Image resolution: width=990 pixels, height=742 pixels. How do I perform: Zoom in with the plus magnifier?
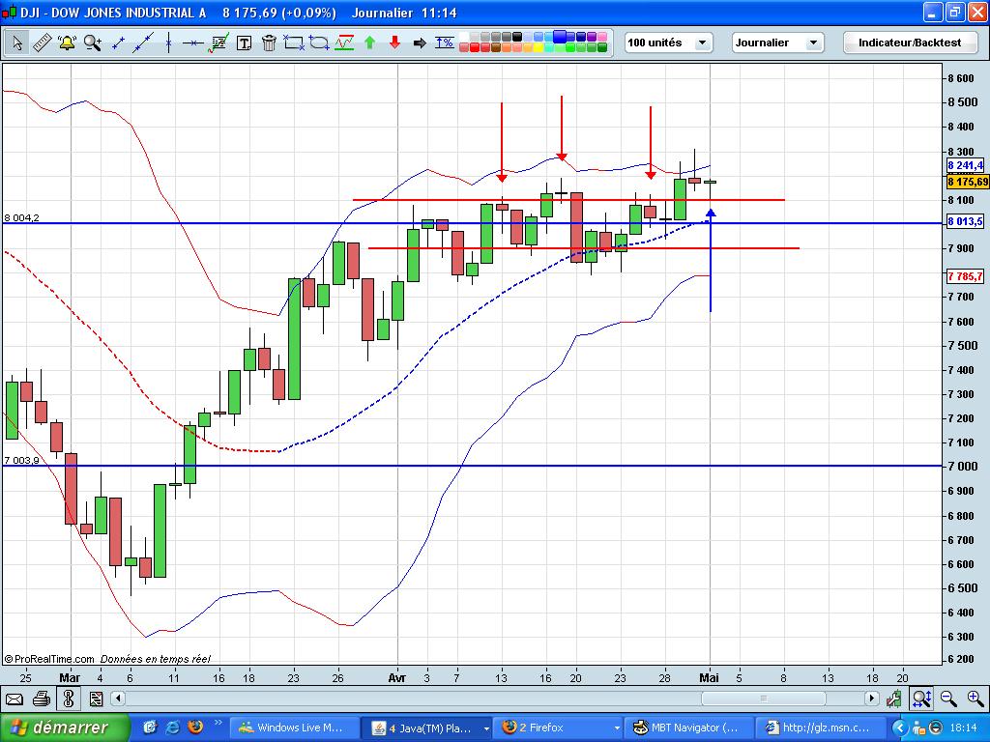tap(975, 699)
